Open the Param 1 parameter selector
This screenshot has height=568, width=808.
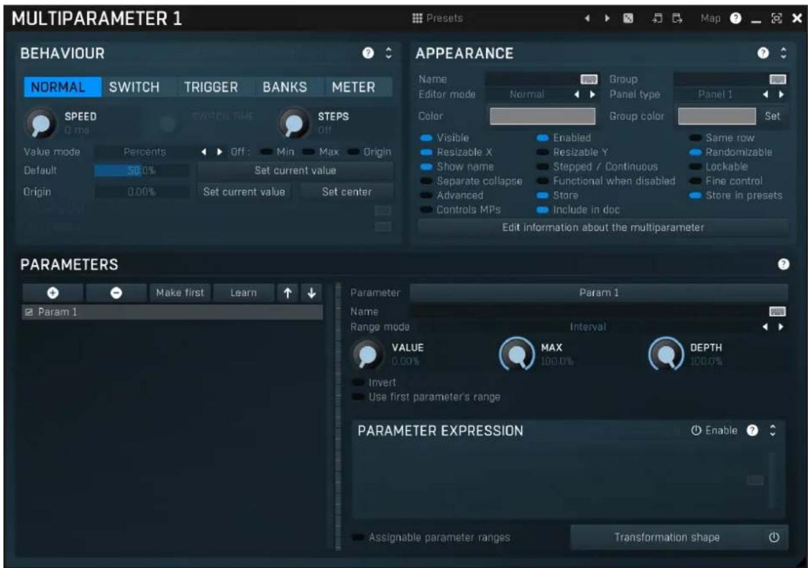pyautogui.click(x=599, y=293)
